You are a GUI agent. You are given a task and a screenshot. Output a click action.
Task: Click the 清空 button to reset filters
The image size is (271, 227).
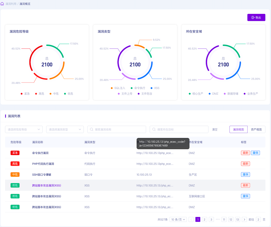pyautogui.click(x=215, y=130)
